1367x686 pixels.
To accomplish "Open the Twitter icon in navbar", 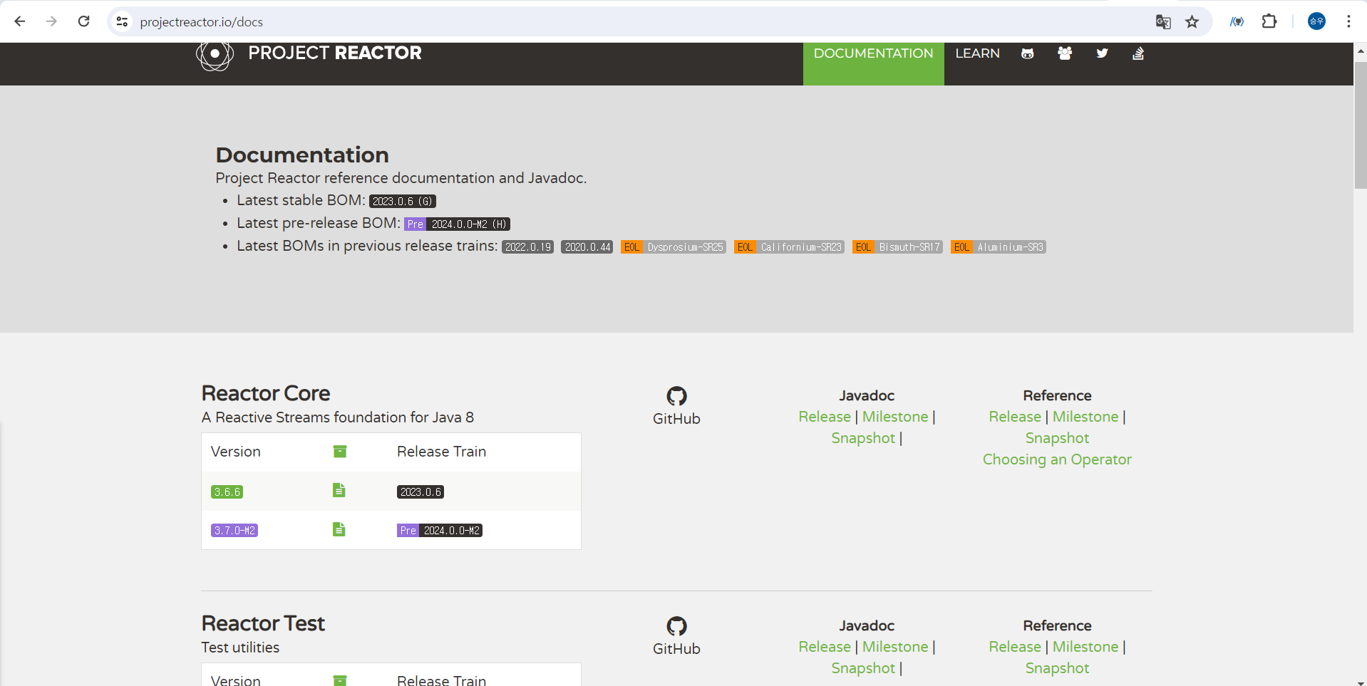I will [1102, 53].
